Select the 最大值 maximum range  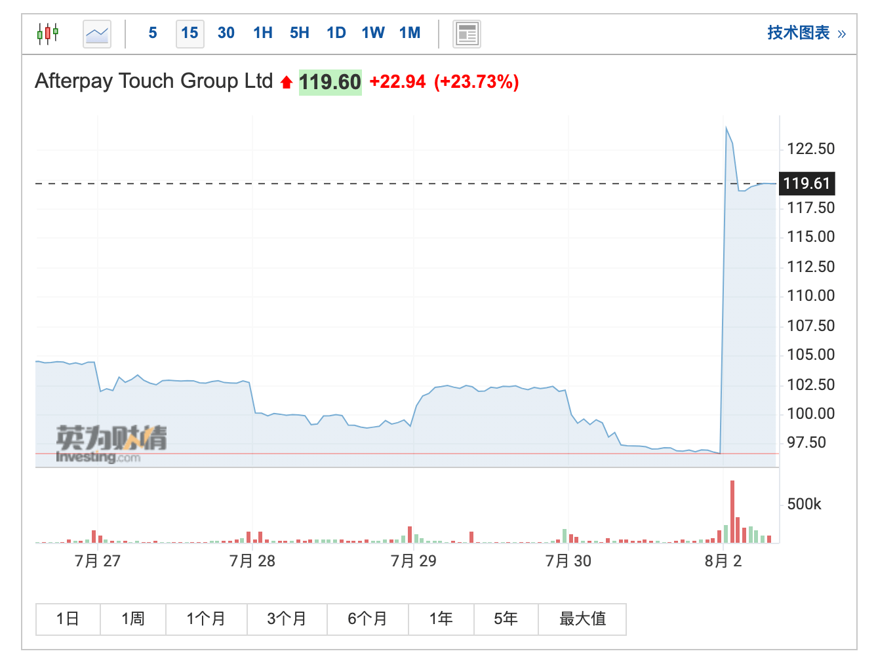(x=582, y=618)
